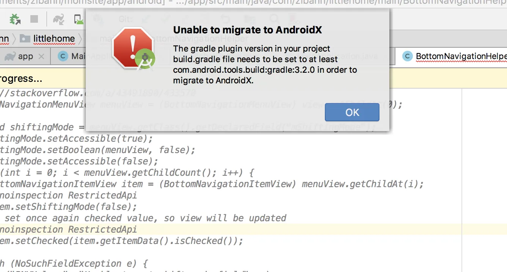The image size is (507, 272).
Task: Click the setChecked(item.getItemData().isChecked()) line
Action: [x=121, y=241]
